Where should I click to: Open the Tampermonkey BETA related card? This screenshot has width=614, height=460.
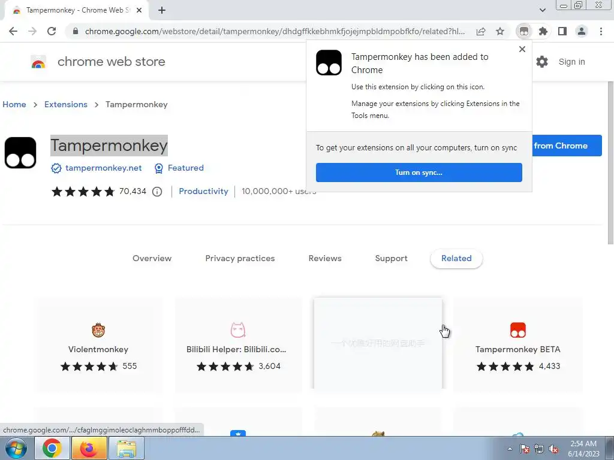click(518, 345)
